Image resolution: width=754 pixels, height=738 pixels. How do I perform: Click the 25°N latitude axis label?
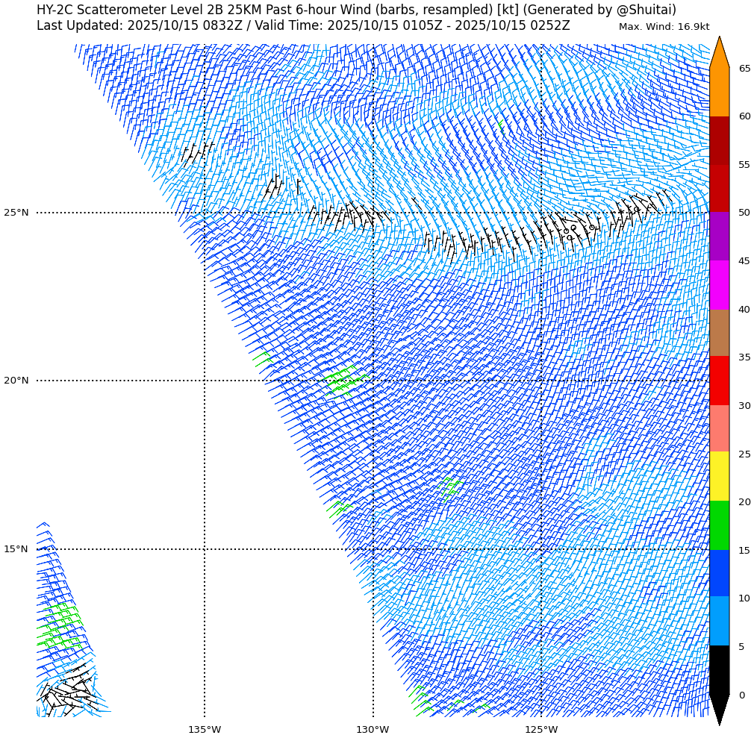pyautogui.click(x=16, y=213)
